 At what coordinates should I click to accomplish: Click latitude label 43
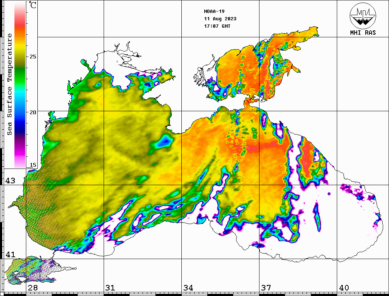[10, 181]
